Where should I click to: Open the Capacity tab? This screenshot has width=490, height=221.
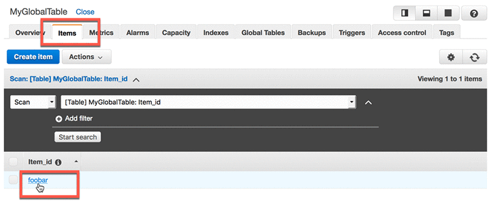(x=176, y=33)
